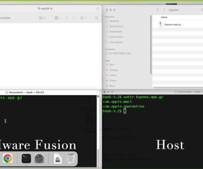This screenshot has height=169, width=203.
Task: Open System Settings from the VM dock
Action: [x=39, y=158]
